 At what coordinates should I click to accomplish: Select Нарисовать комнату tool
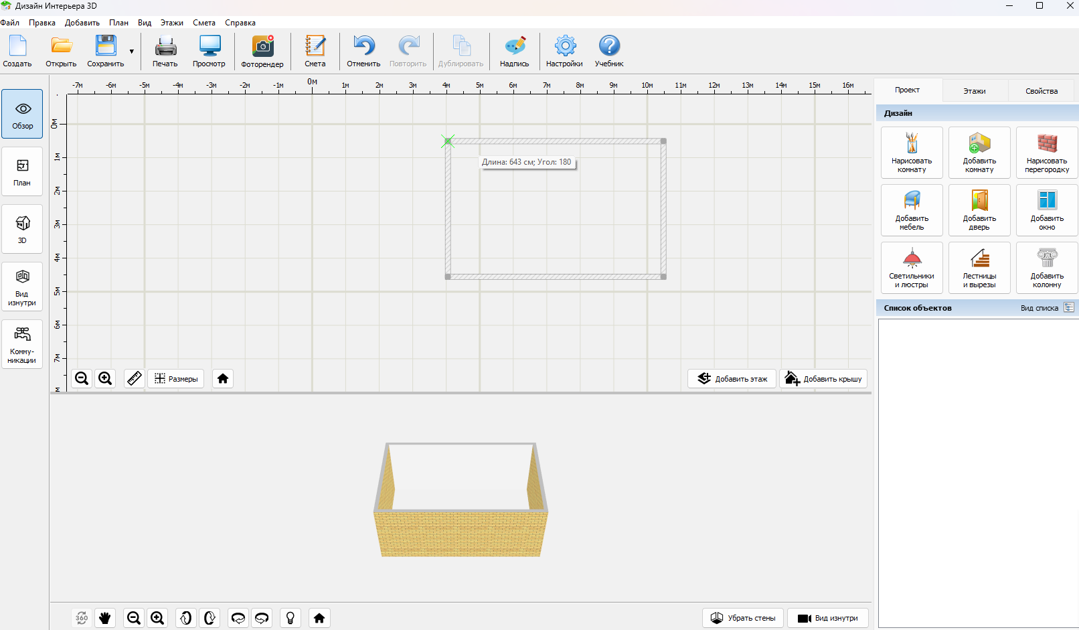coord(912,153)
